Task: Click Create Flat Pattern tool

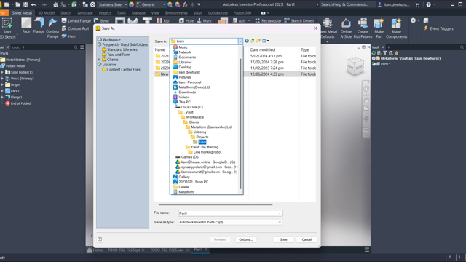Action: (x=363, y=28)
